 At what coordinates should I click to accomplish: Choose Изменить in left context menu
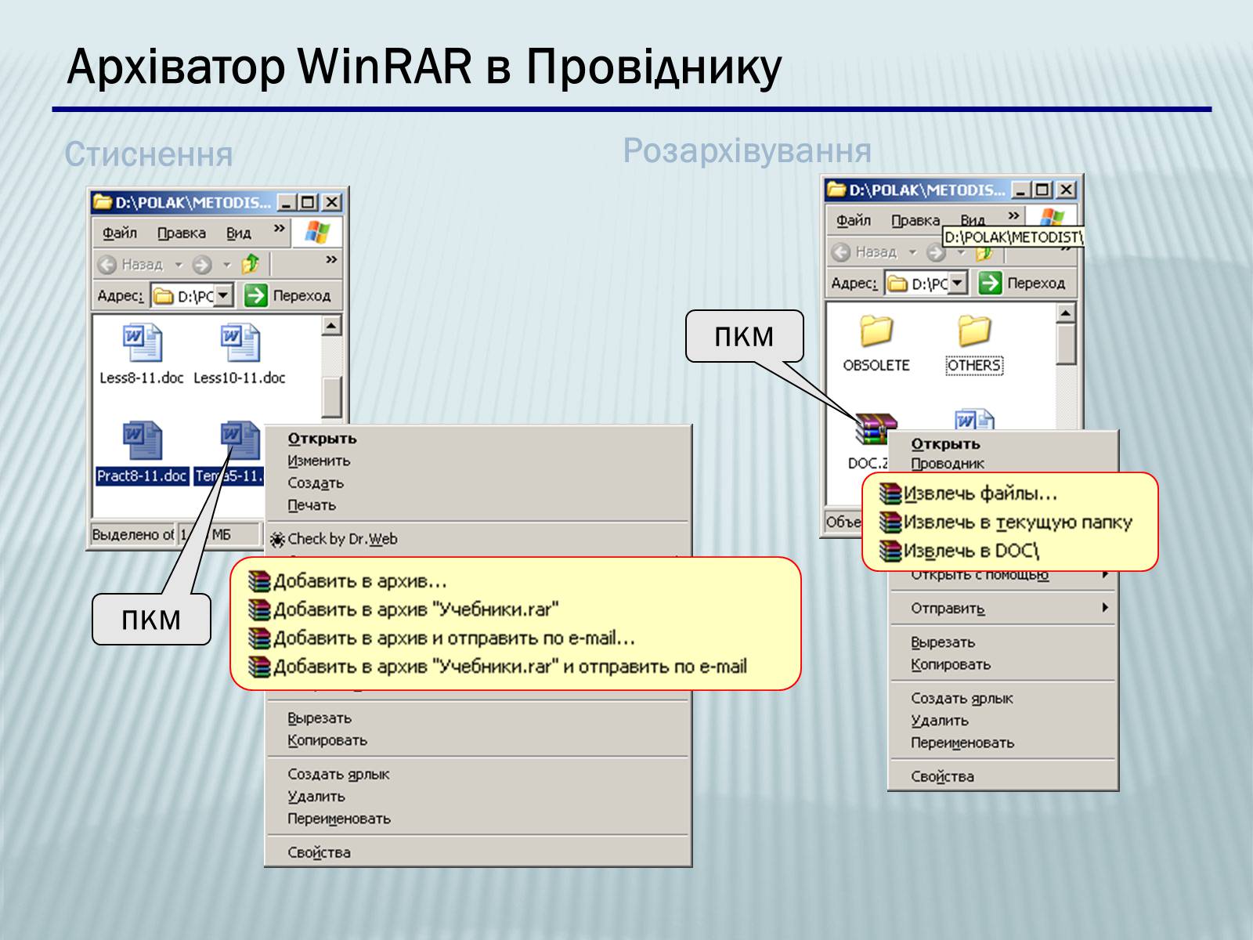tap(319, 461)
